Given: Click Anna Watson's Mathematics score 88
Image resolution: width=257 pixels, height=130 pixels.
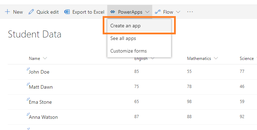Looking at the screenshot, I should 189,116.
